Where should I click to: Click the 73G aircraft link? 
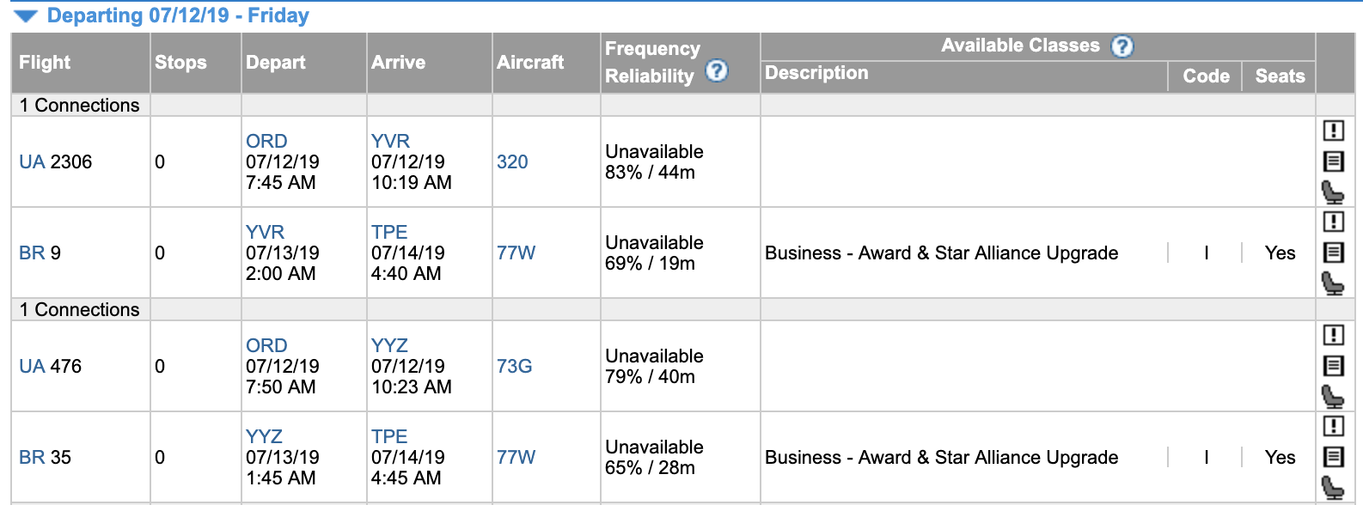(x=514, y=366)
